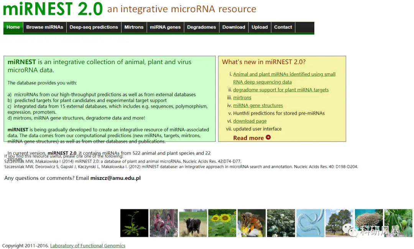The width and height of the screenshot is (414, 249).
Task: Open degradome support for plant miRNA targets link
Action: pyautogui.click(x=281, y=90)
